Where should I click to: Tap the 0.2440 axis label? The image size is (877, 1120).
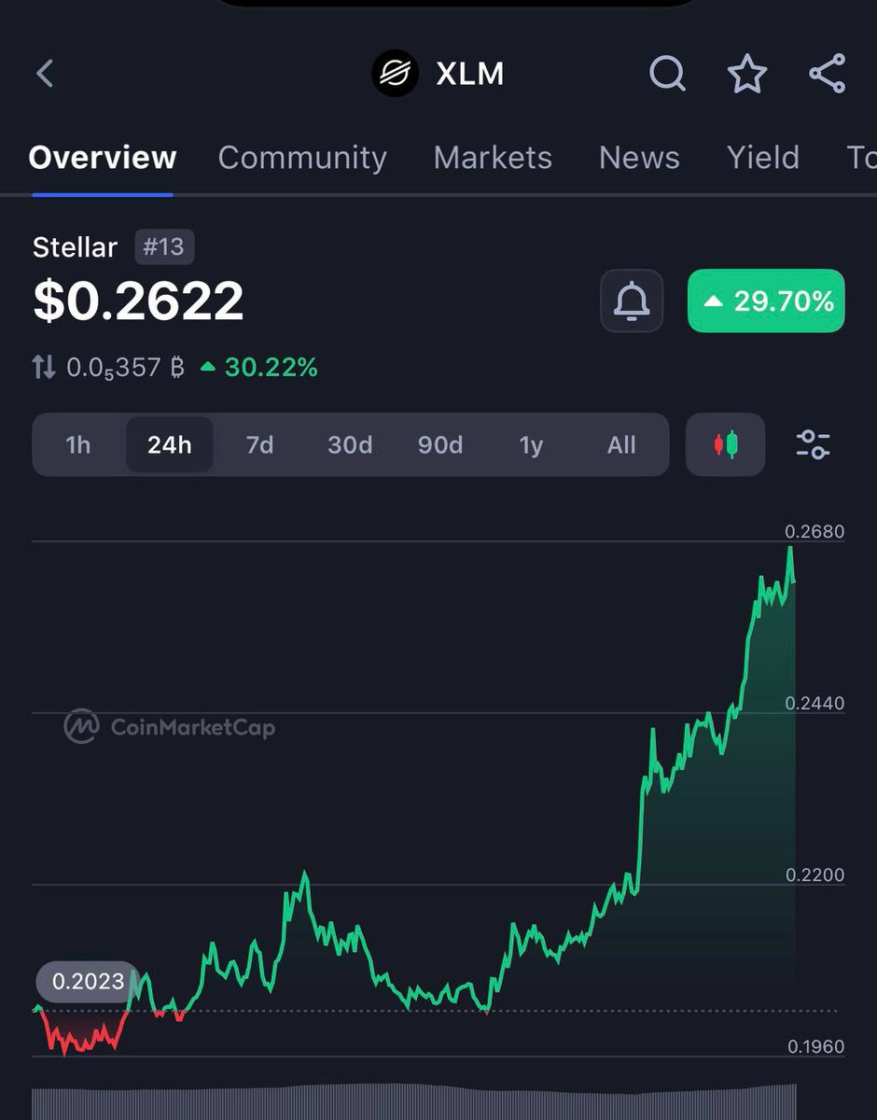coord(814,704)
